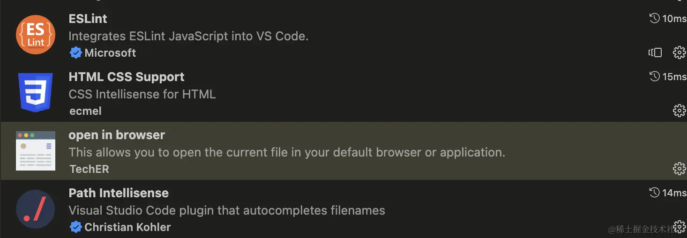
Task: Click the verified badge next to Microsoft
Action: coord(75,53)
